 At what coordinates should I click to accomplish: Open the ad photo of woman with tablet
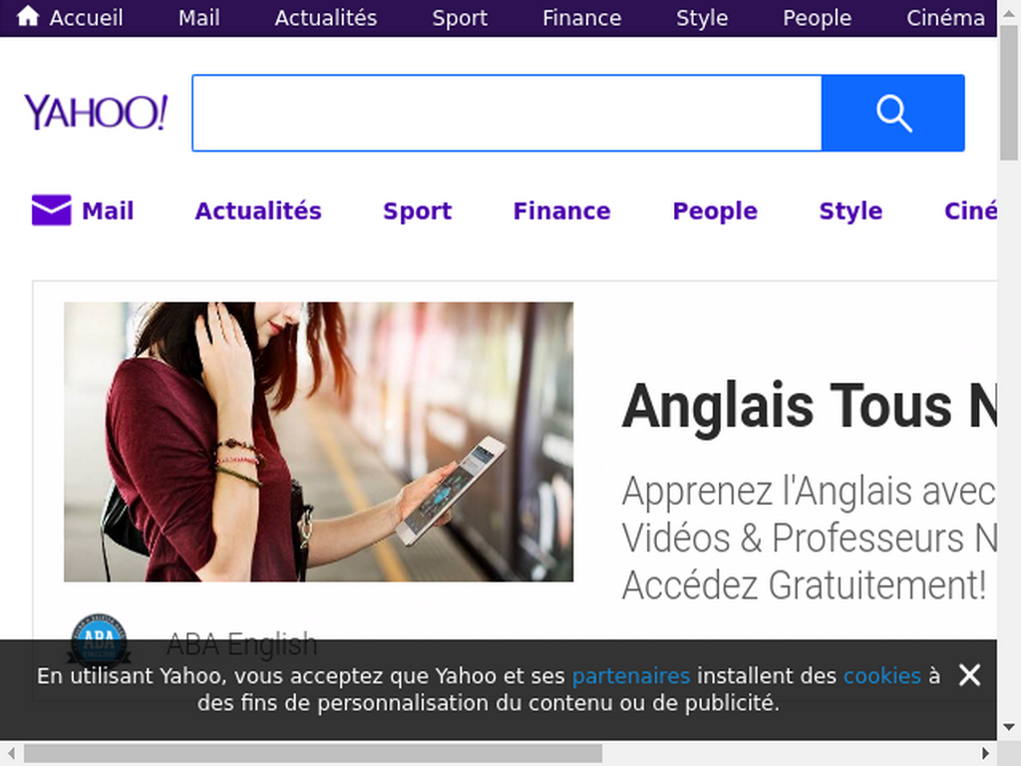pos(318,442)
